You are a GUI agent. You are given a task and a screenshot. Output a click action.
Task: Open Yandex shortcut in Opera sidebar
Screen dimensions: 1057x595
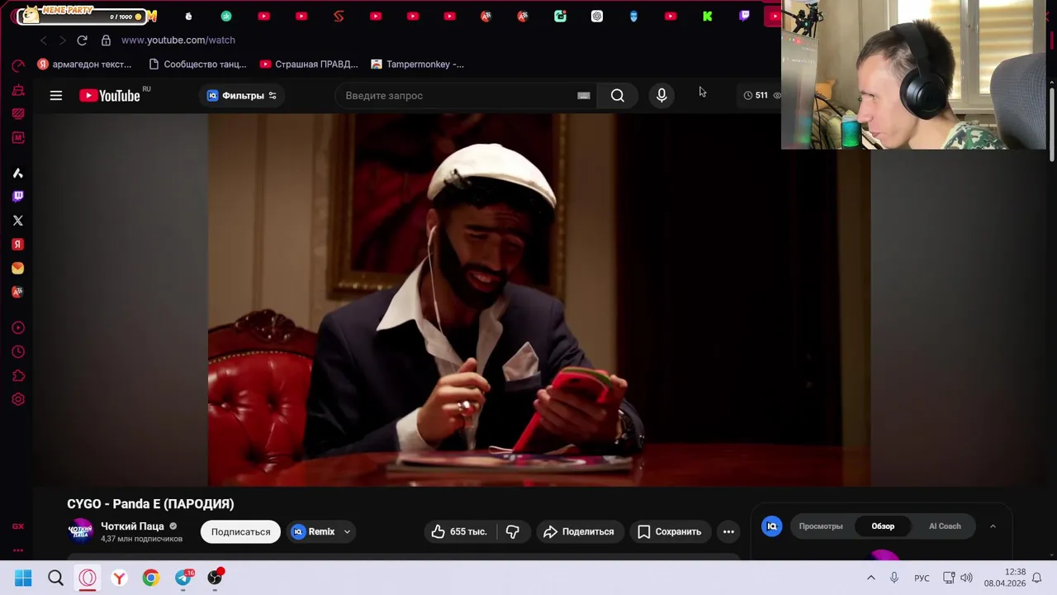click(18, 245)
